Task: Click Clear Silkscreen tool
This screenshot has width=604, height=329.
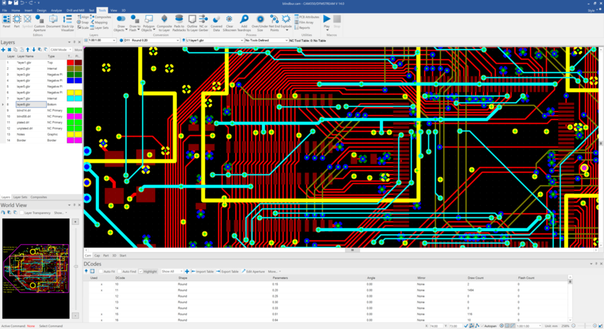Action: (229, 23)
